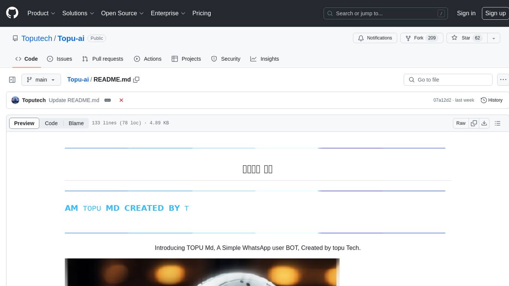Focus the Go to file field

(x=448, y=80)
